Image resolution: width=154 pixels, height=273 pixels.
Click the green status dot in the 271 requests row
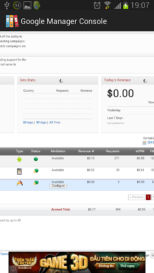tap(36, 159)
